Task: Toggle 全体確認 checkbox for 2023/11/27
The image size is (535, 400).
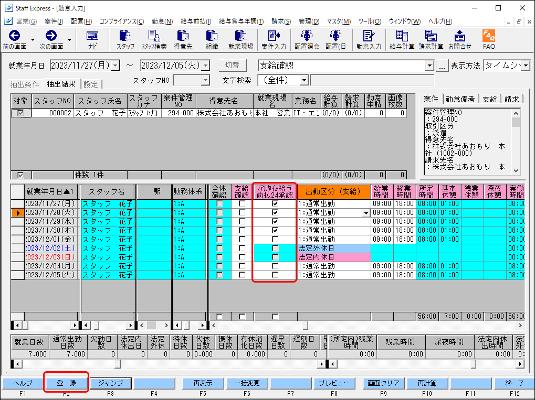Action: click(x=219, y=204)
